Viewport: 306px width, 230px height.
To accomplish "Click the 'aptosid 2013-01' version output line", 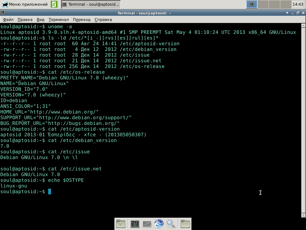I will coord(73,135).
